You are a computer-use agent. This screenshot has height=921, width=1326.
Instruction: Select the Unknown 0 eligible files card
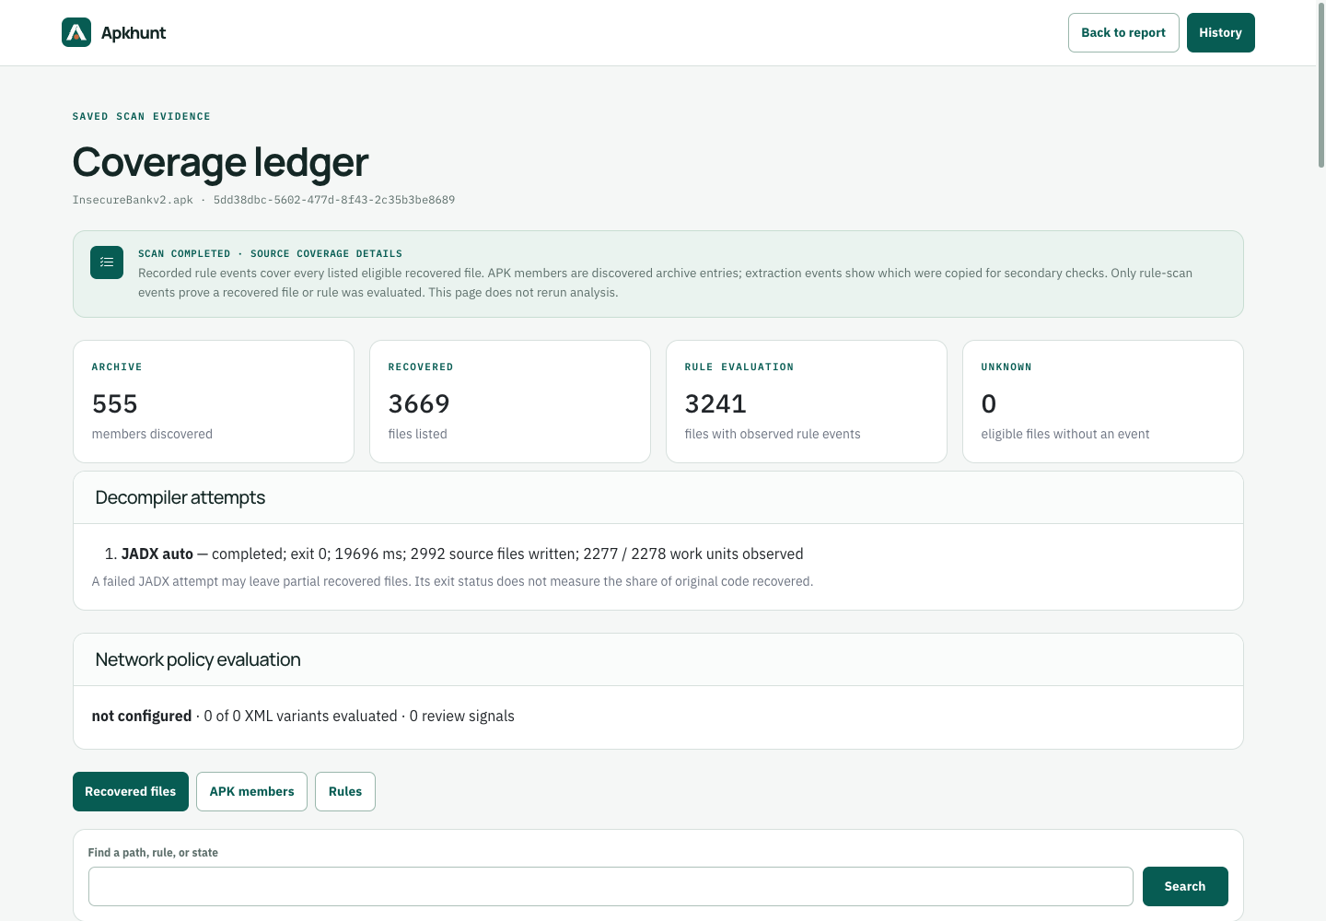coord(1103,402)
